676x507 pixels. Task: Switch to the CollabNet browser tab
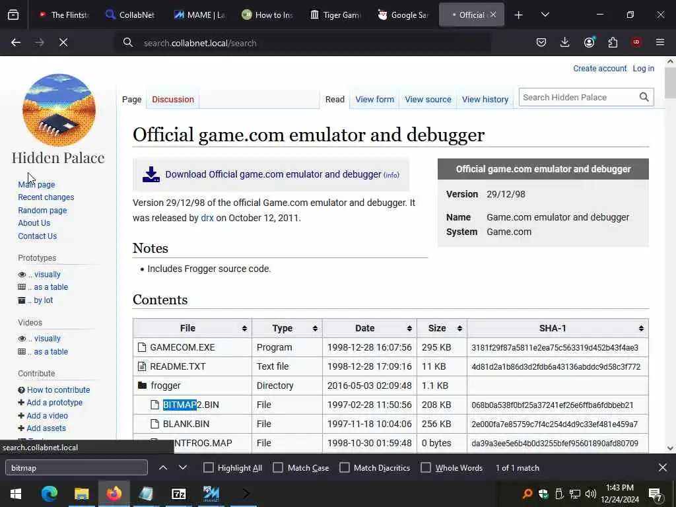click(x=130, y=15)
